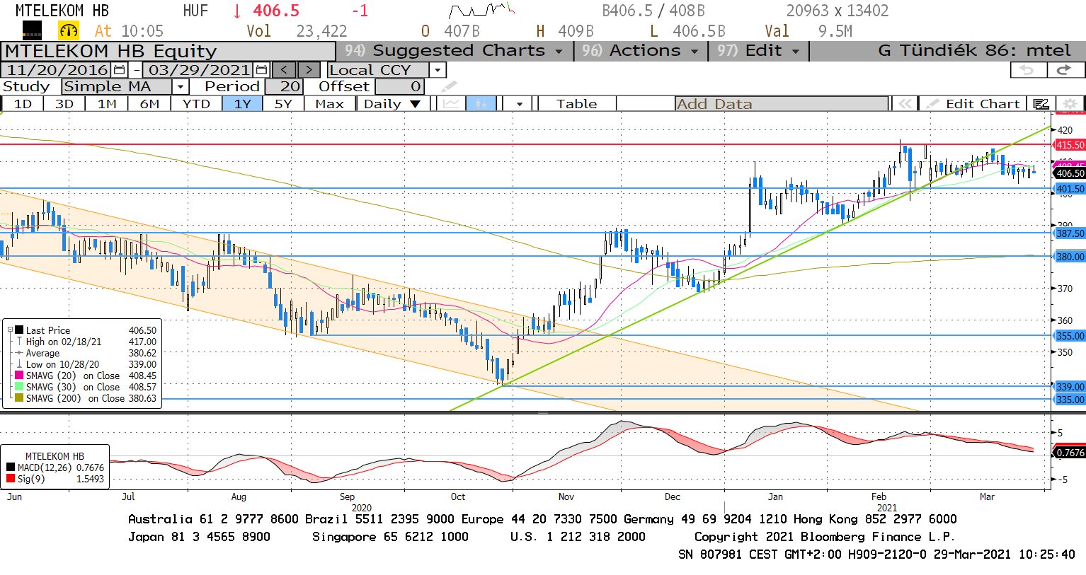Screen dimensions: 1086x575
Task: Click the undo arrow button
Action: (x=1027, y=70)
